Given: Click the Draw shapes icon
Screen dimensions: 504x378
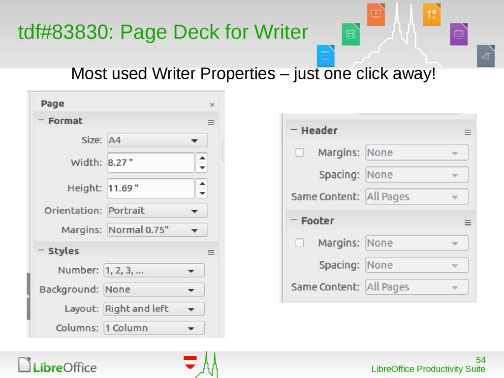Looking at the screenshot, I should tap(432, 14).
